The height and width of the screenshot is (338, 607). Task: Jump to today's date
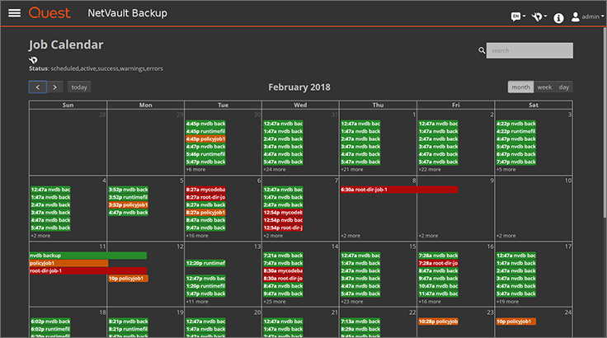(79, 87)
